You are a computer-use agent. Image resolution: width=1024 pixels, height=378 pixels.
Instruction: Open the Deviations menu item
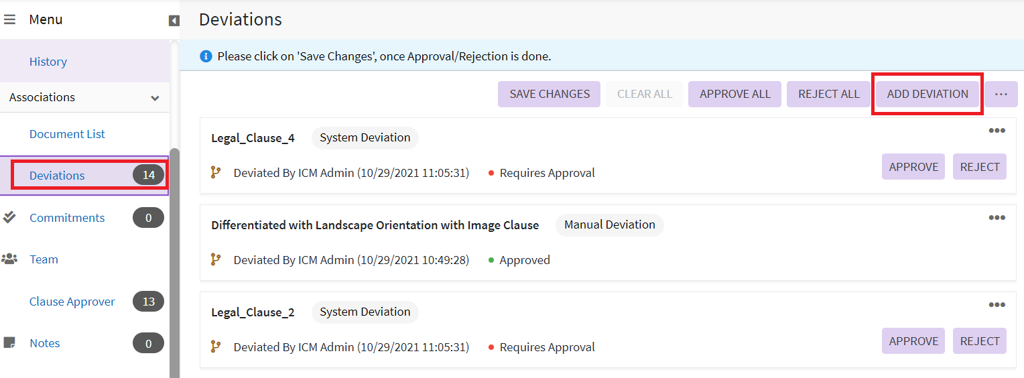click(57, 176)
